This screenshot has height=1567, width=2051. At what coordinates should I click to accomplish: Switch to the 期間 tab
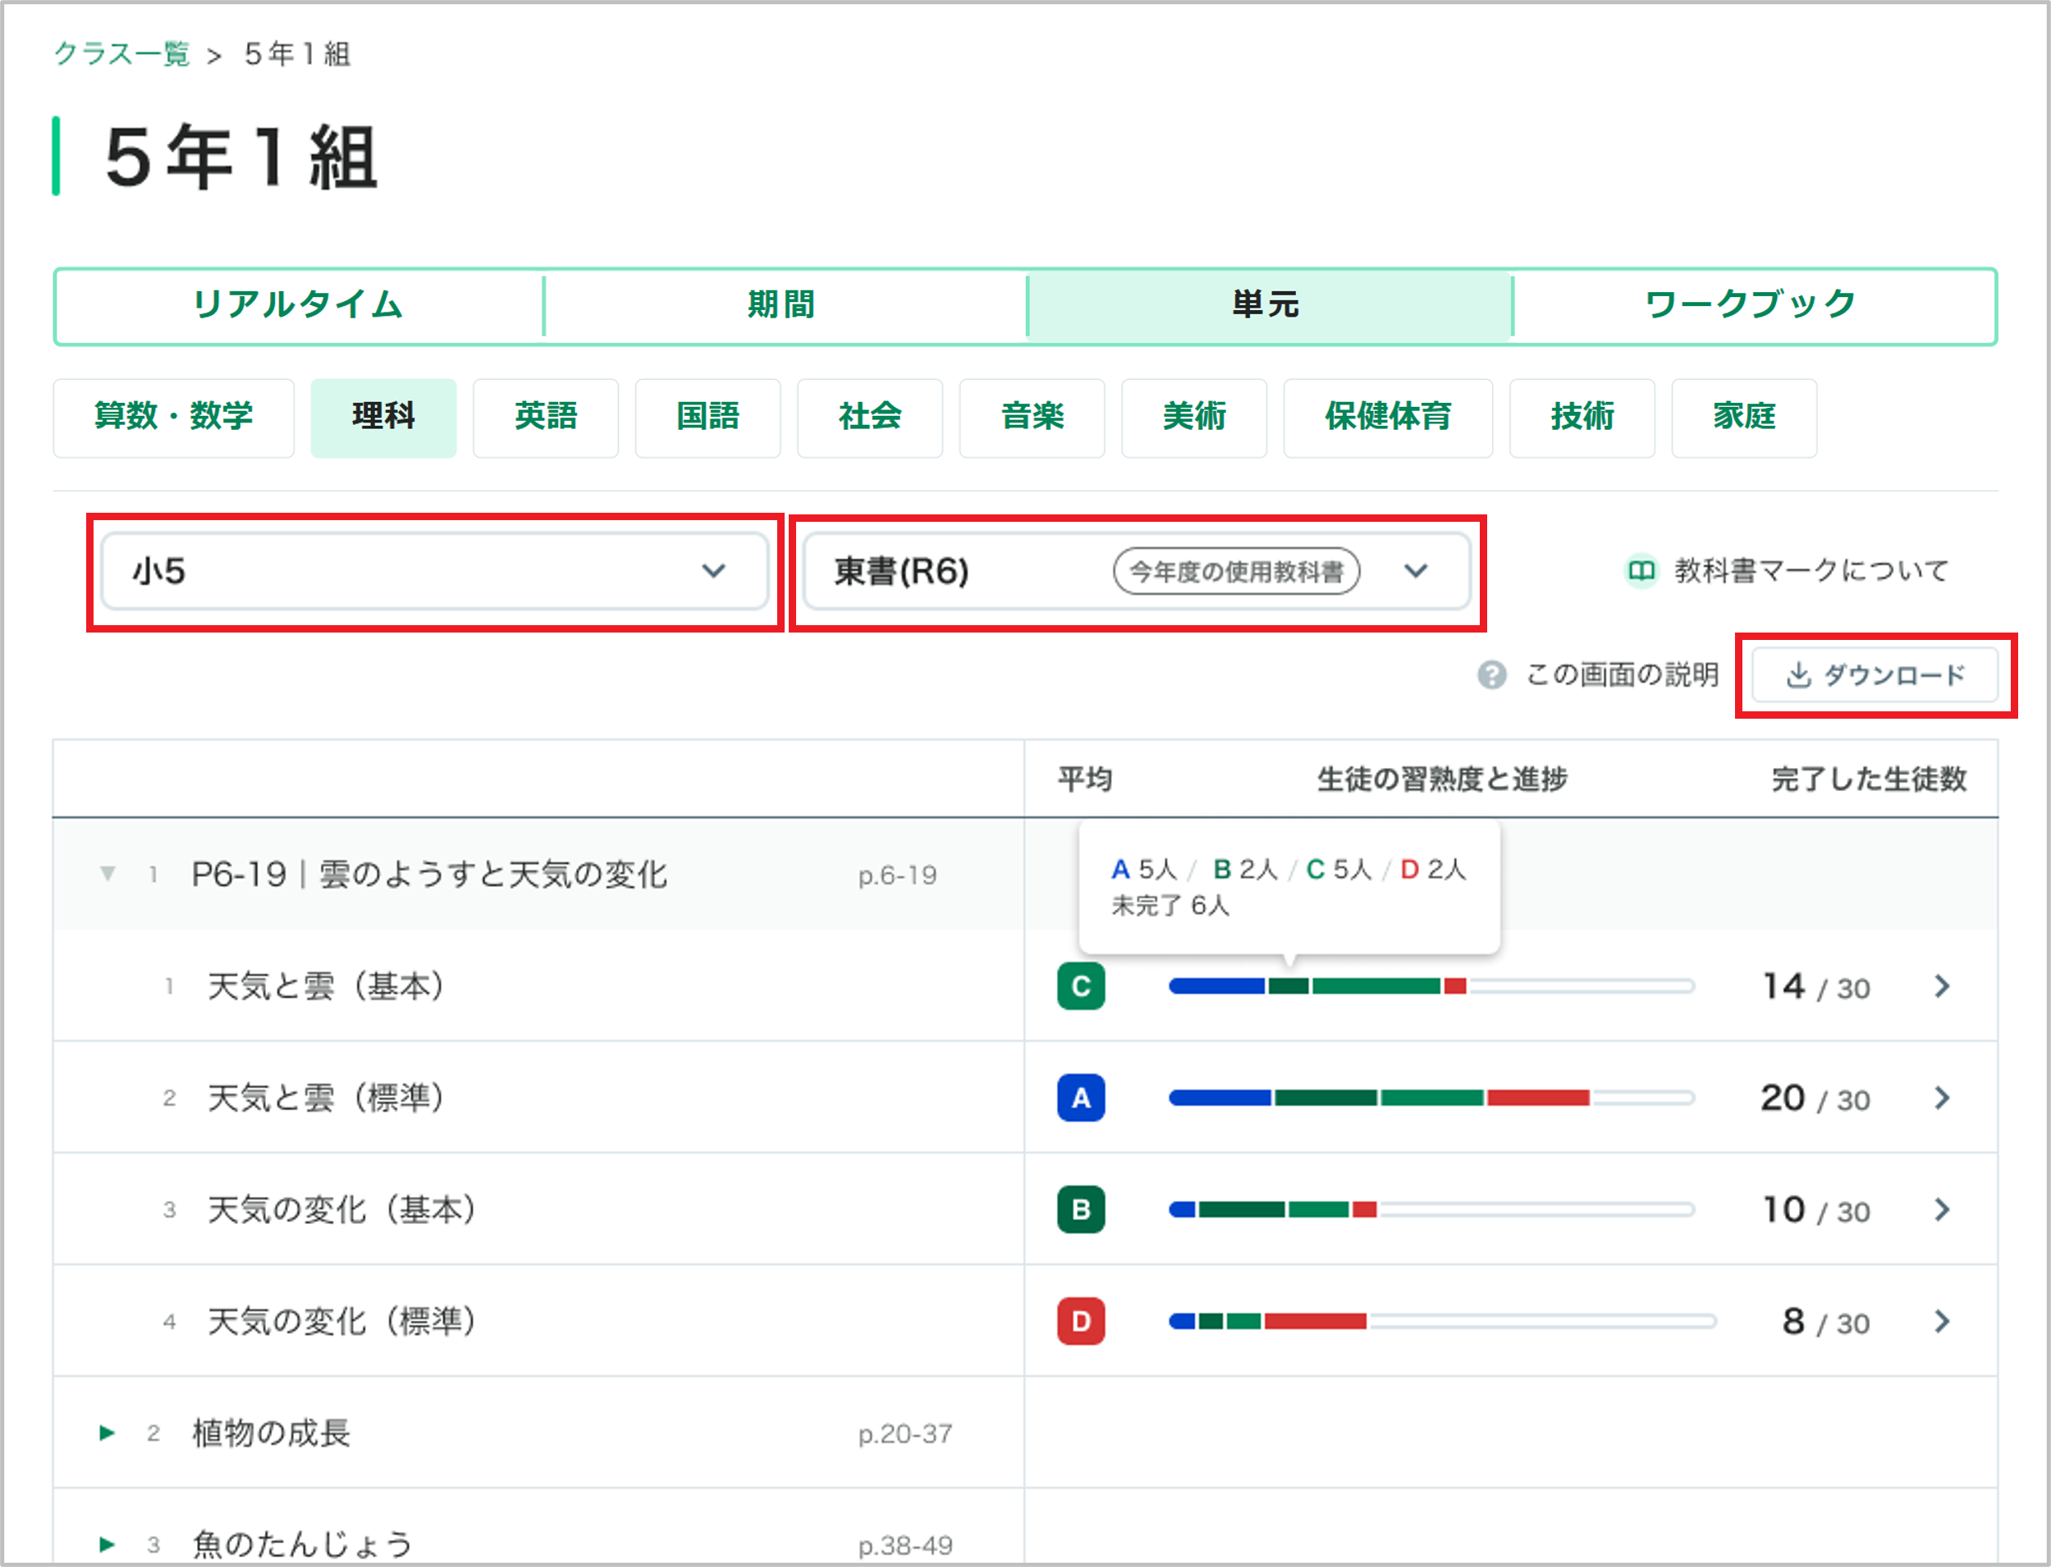click(783, 305)
